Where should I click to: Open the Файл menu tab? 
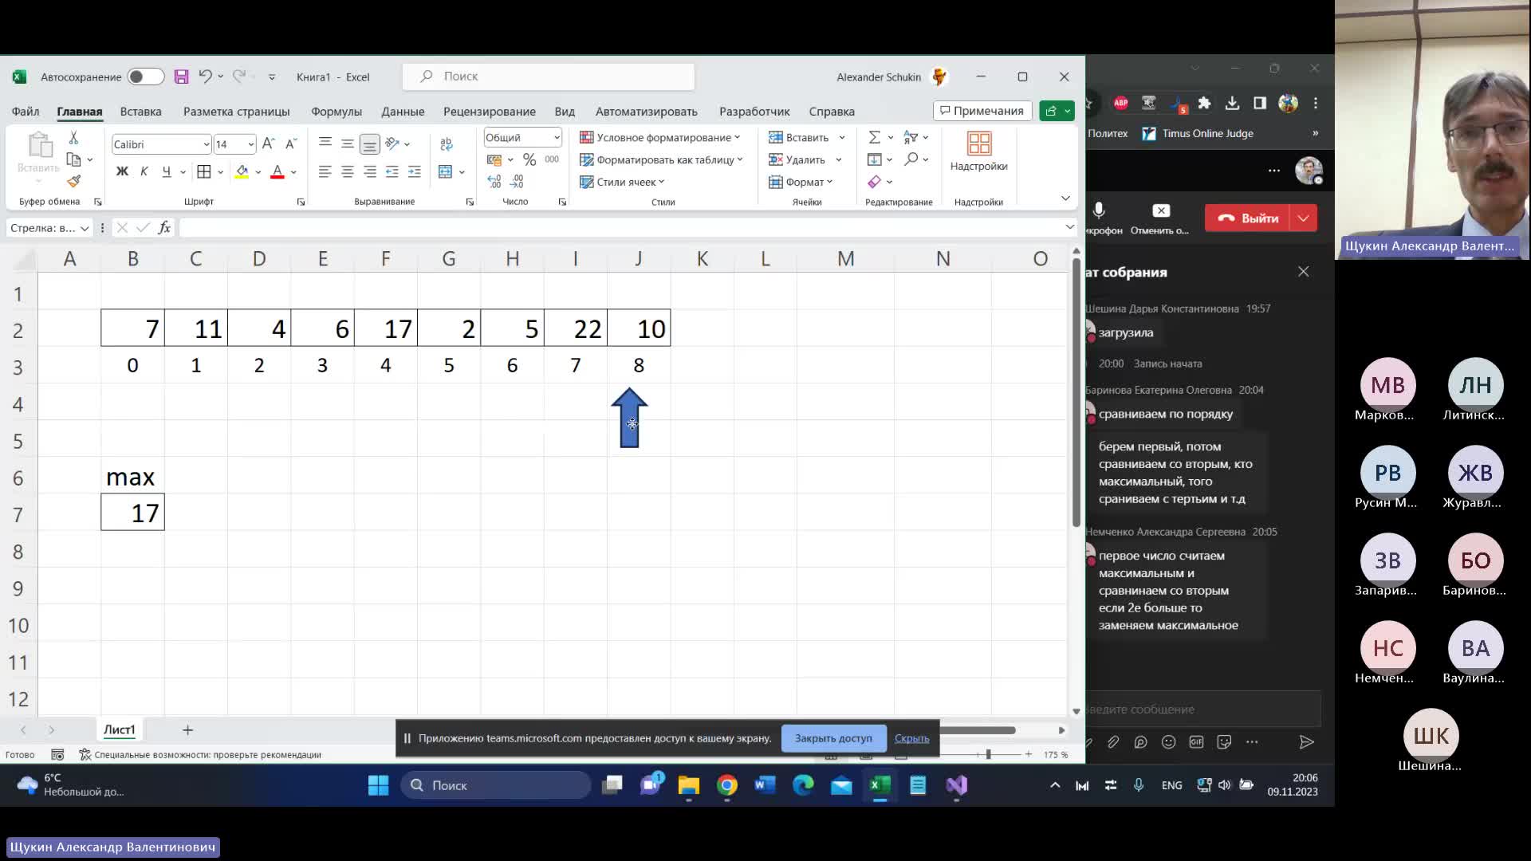26,112
